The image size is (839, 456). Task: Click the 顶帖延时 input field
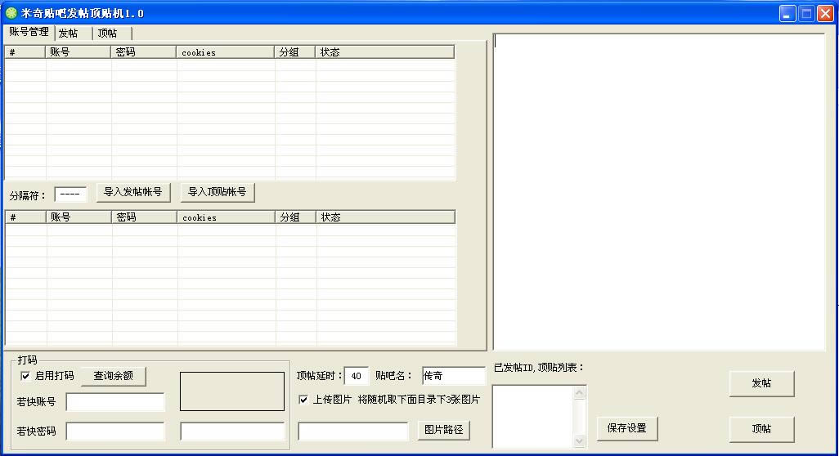357,376
